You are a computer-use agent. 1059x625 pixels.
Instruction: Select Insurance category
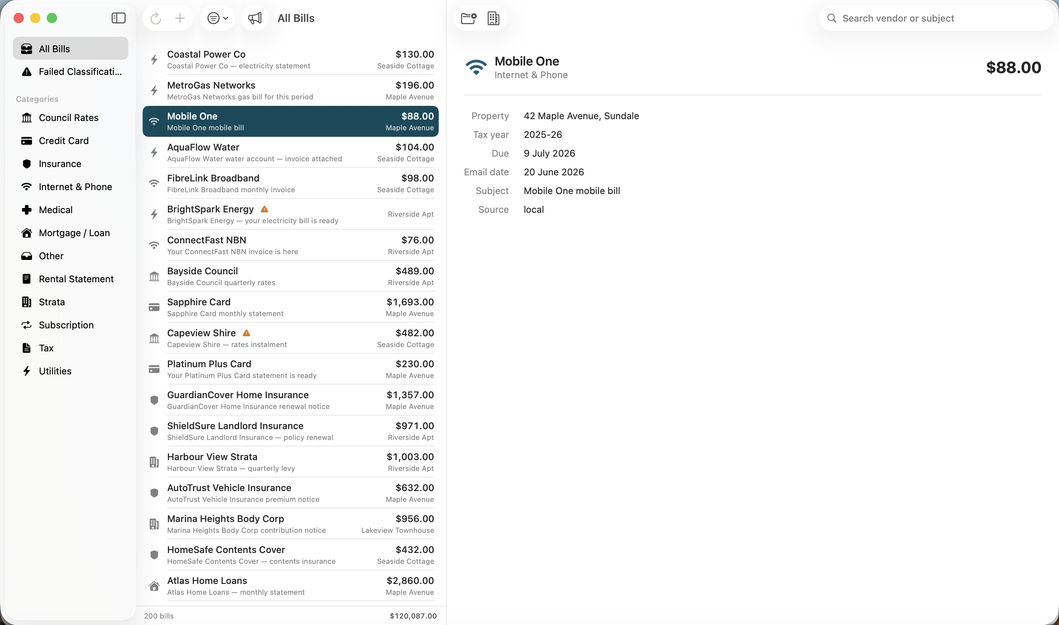click(70, 164)
